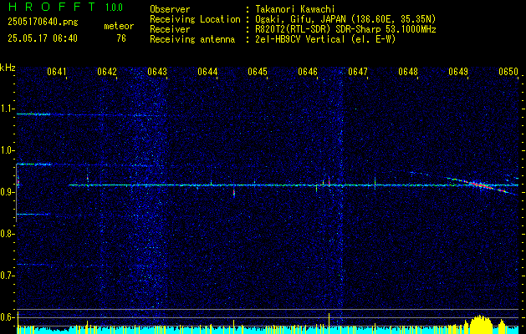Click the R820T2(RTL-SDR) receiver text
The image size is (526, 334).
tap(345, 29)
